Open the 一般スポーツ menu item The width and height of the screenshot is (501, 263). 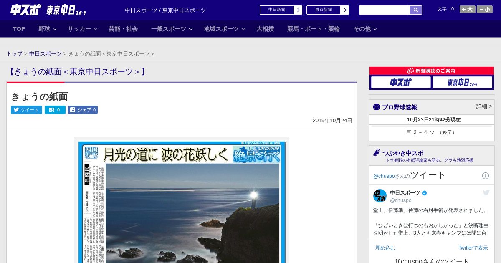pyautogui.click(x=169, y=29)
